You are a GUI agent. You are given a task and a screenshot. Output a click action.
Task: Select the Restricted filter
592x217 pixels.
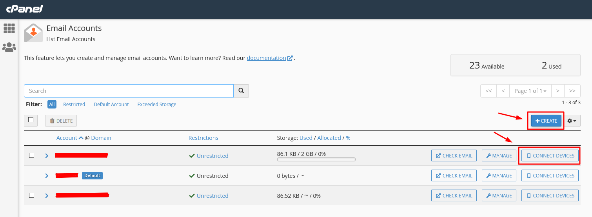pyautogui.click(x=74, y=105)
